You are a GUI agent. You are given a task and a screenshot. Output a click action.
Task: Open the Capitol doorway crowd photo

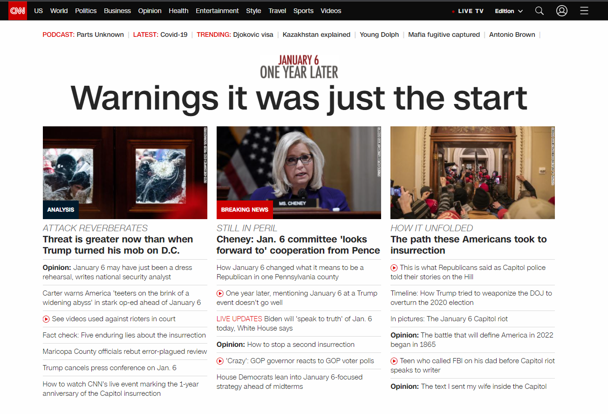pos(472,172)
